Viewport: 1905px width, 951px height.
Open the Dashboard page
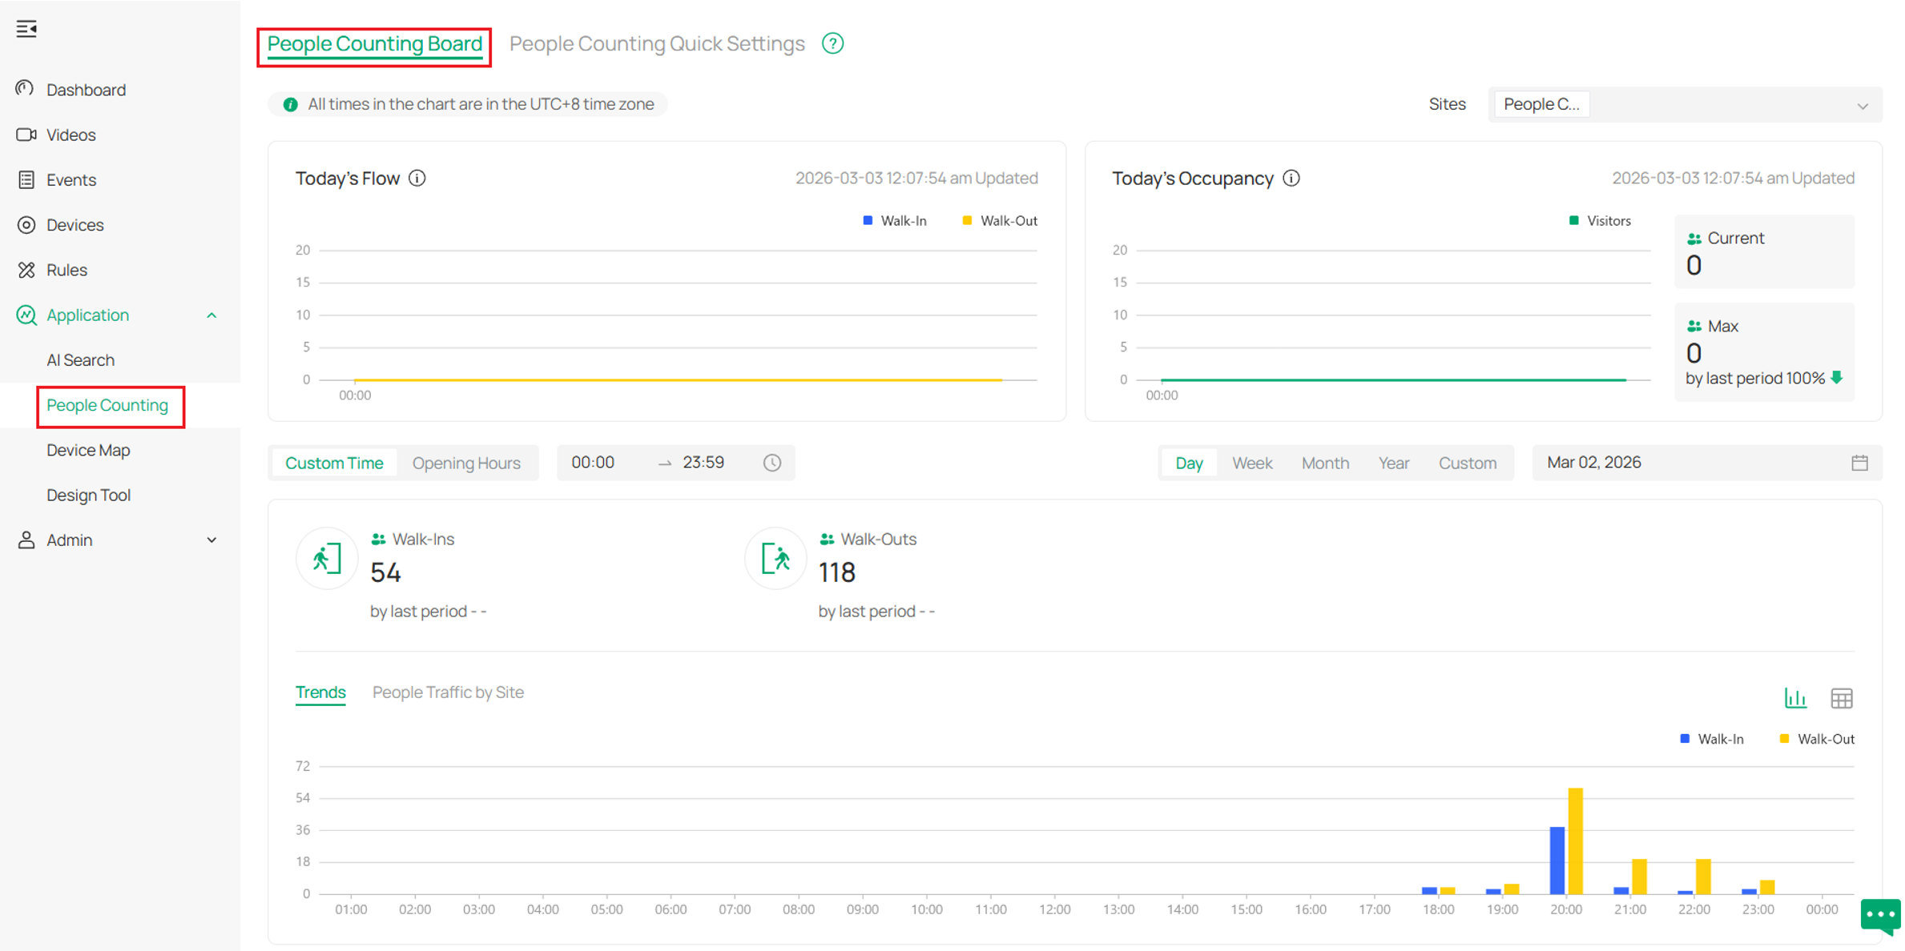pos(86,90)
